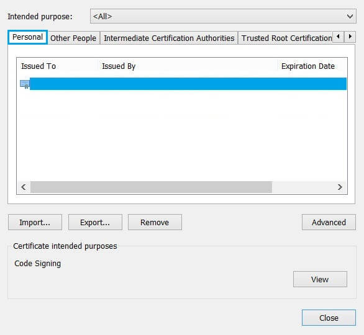The image size is (364, 335).
Task: Open the Intended purpose dropdown
Action: point(223,16)
